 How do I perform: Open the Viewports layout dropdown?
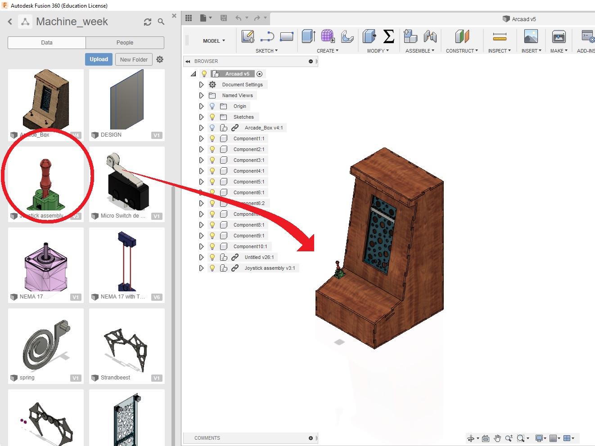[x=569, y=438]
